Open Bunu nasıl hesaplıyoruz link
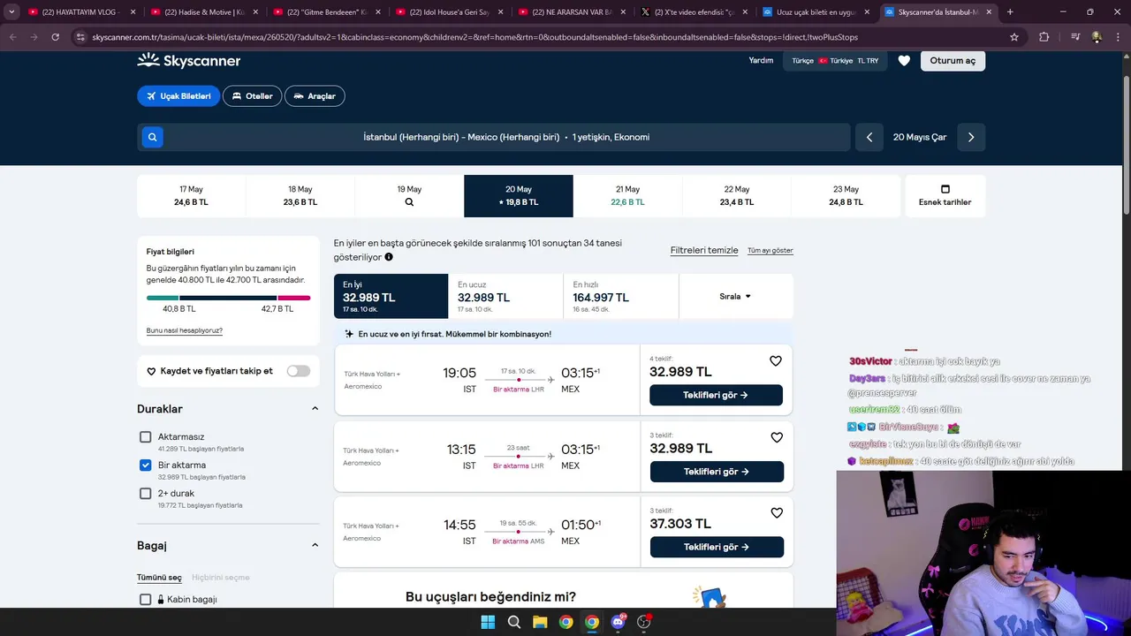Screen dimensions: 1131x636 185,330
